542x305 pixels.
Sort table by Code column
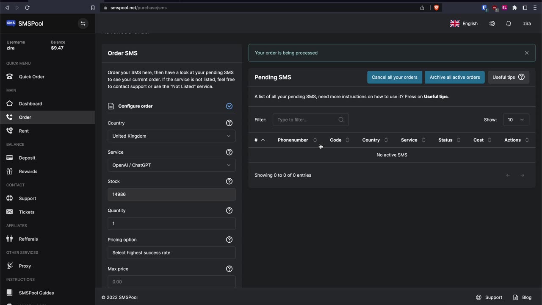pyautogui.click(x=340, y=140)
